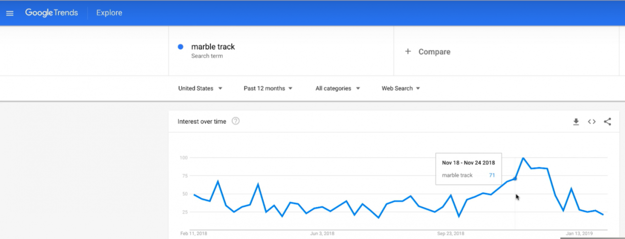Click the 71 value in the tooltip
This screenshot has height=239, width=625.
click(492, 175)
